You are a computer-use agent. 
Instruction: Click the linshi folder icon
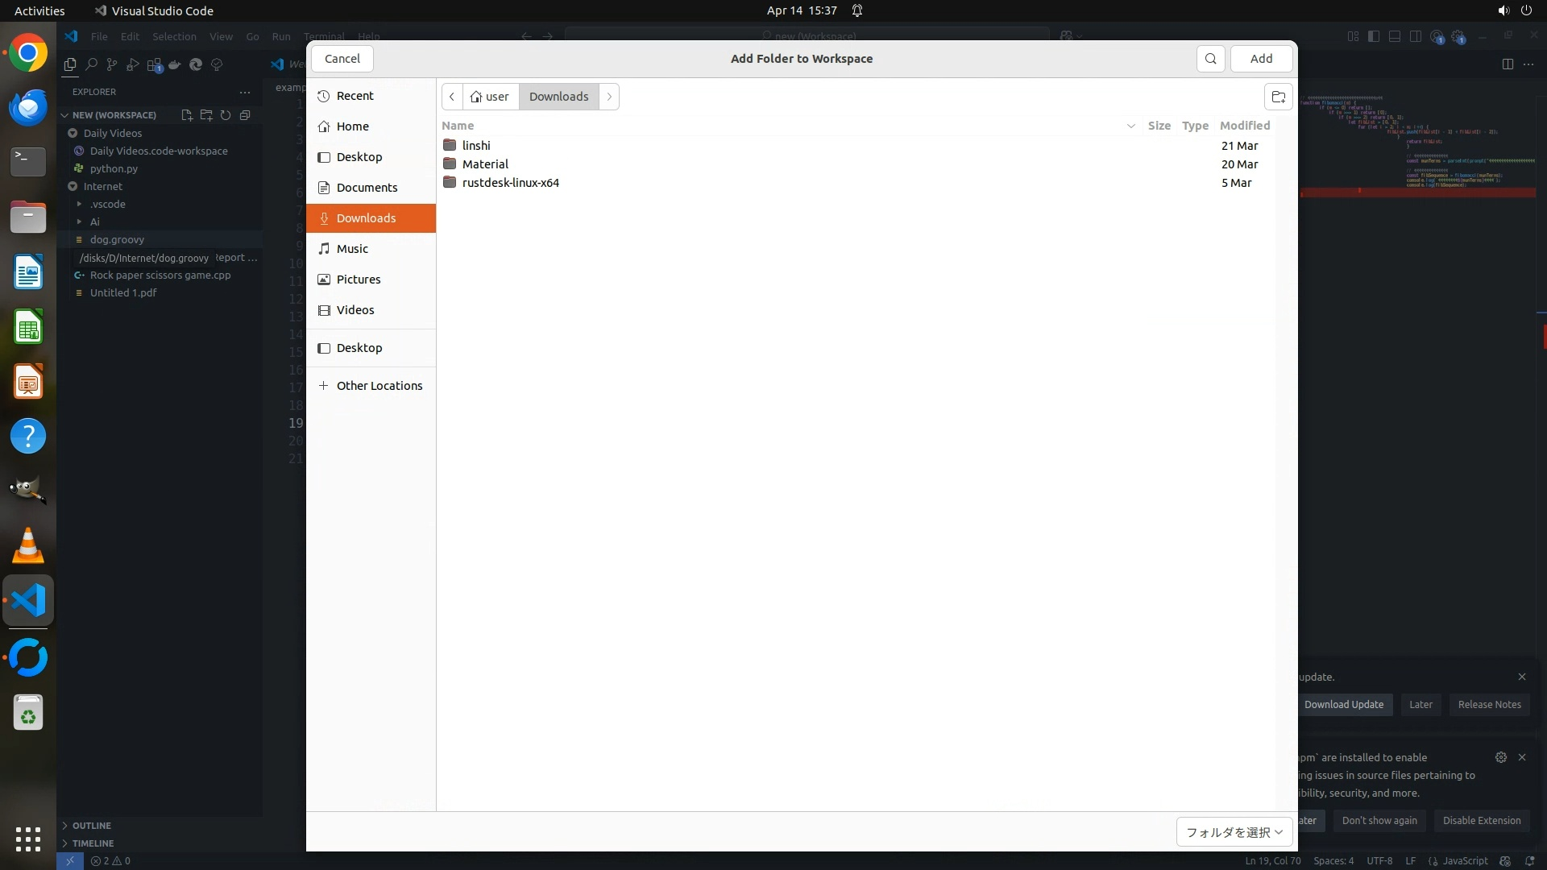tap(450, 146)
